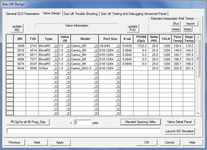207x150 pixels.
Task: Click Plt Qg for all @ Pcsg_Dep
Action: 28,122
